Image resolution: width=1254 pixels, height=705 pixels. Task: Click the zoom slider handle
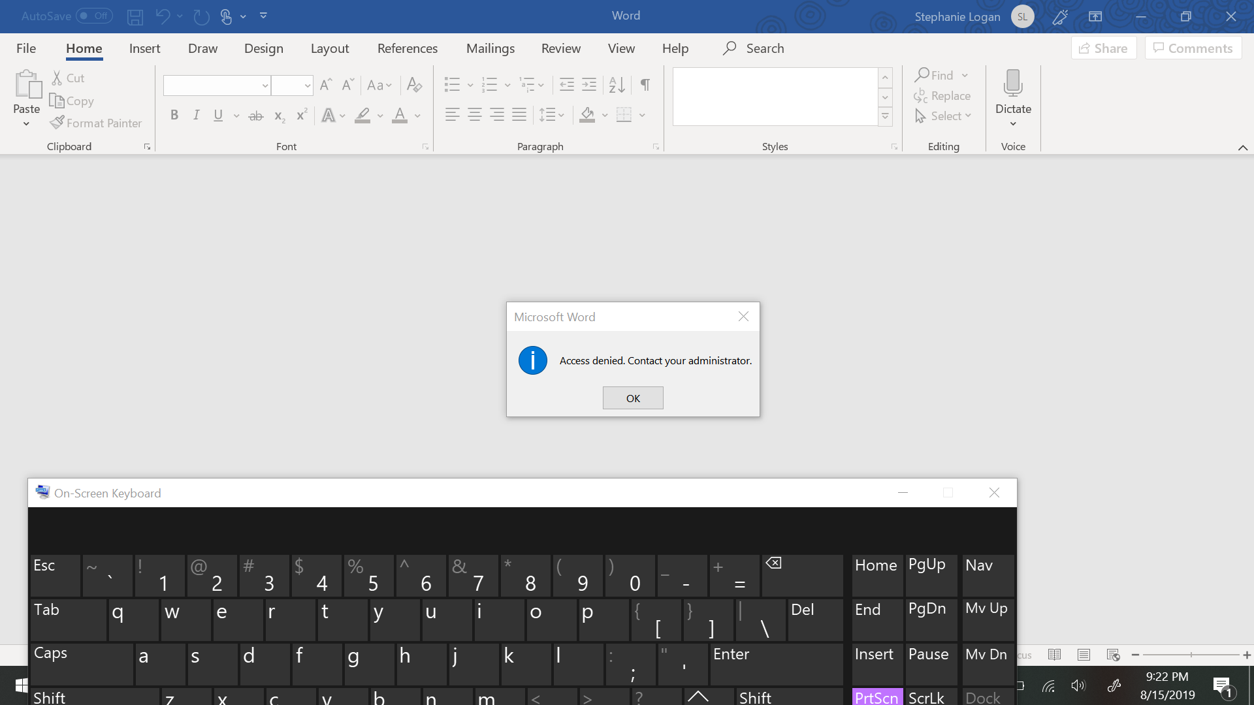point(1191,655)
